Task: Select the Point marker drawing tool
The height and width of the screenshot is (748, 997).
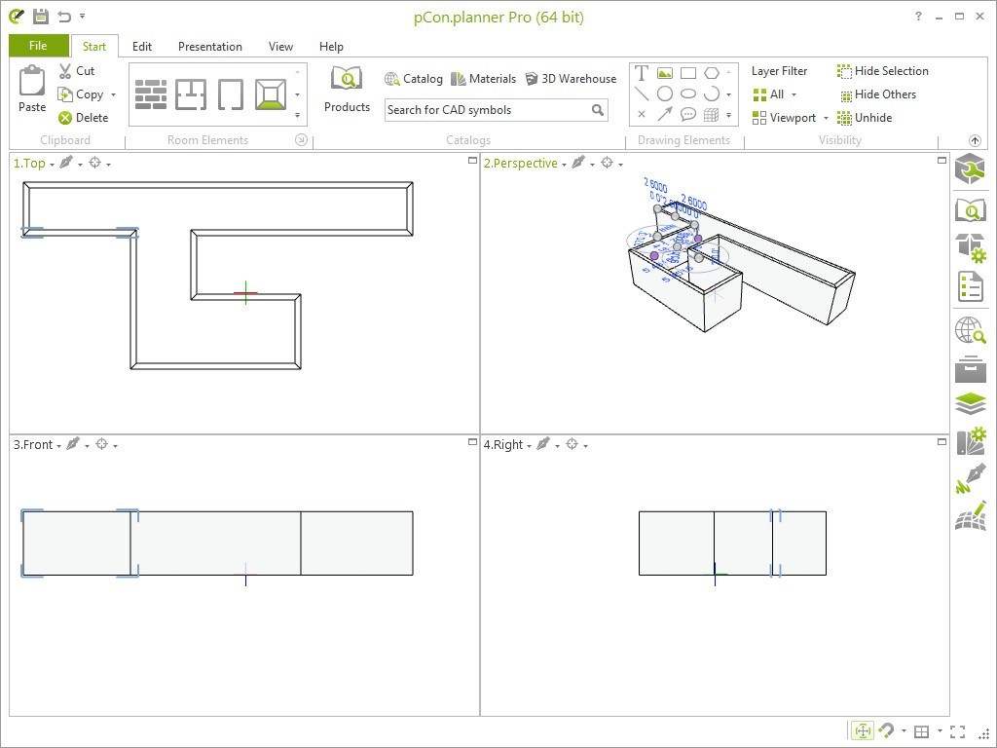Action: [642, 115]
